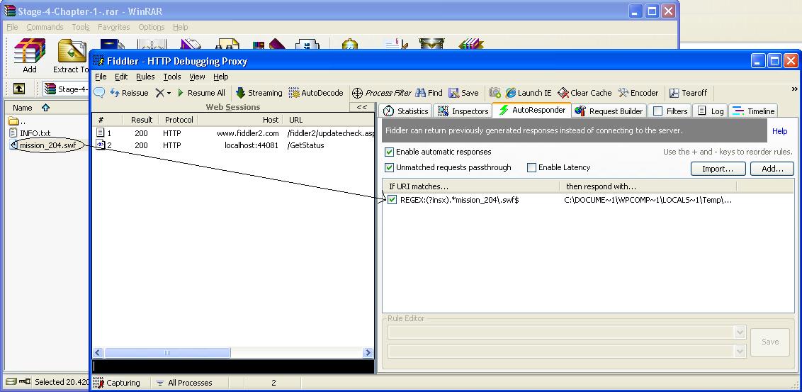
Task: Open Fiddler Tools menu
Action: pos(172,77)
